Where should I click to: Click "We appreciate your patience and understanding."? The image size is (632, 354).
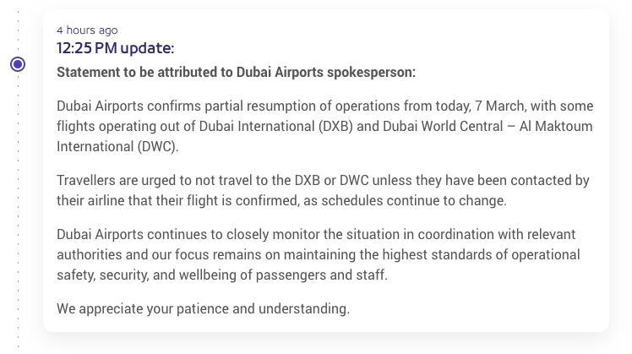pyautogui.click(x=203, y=308)
